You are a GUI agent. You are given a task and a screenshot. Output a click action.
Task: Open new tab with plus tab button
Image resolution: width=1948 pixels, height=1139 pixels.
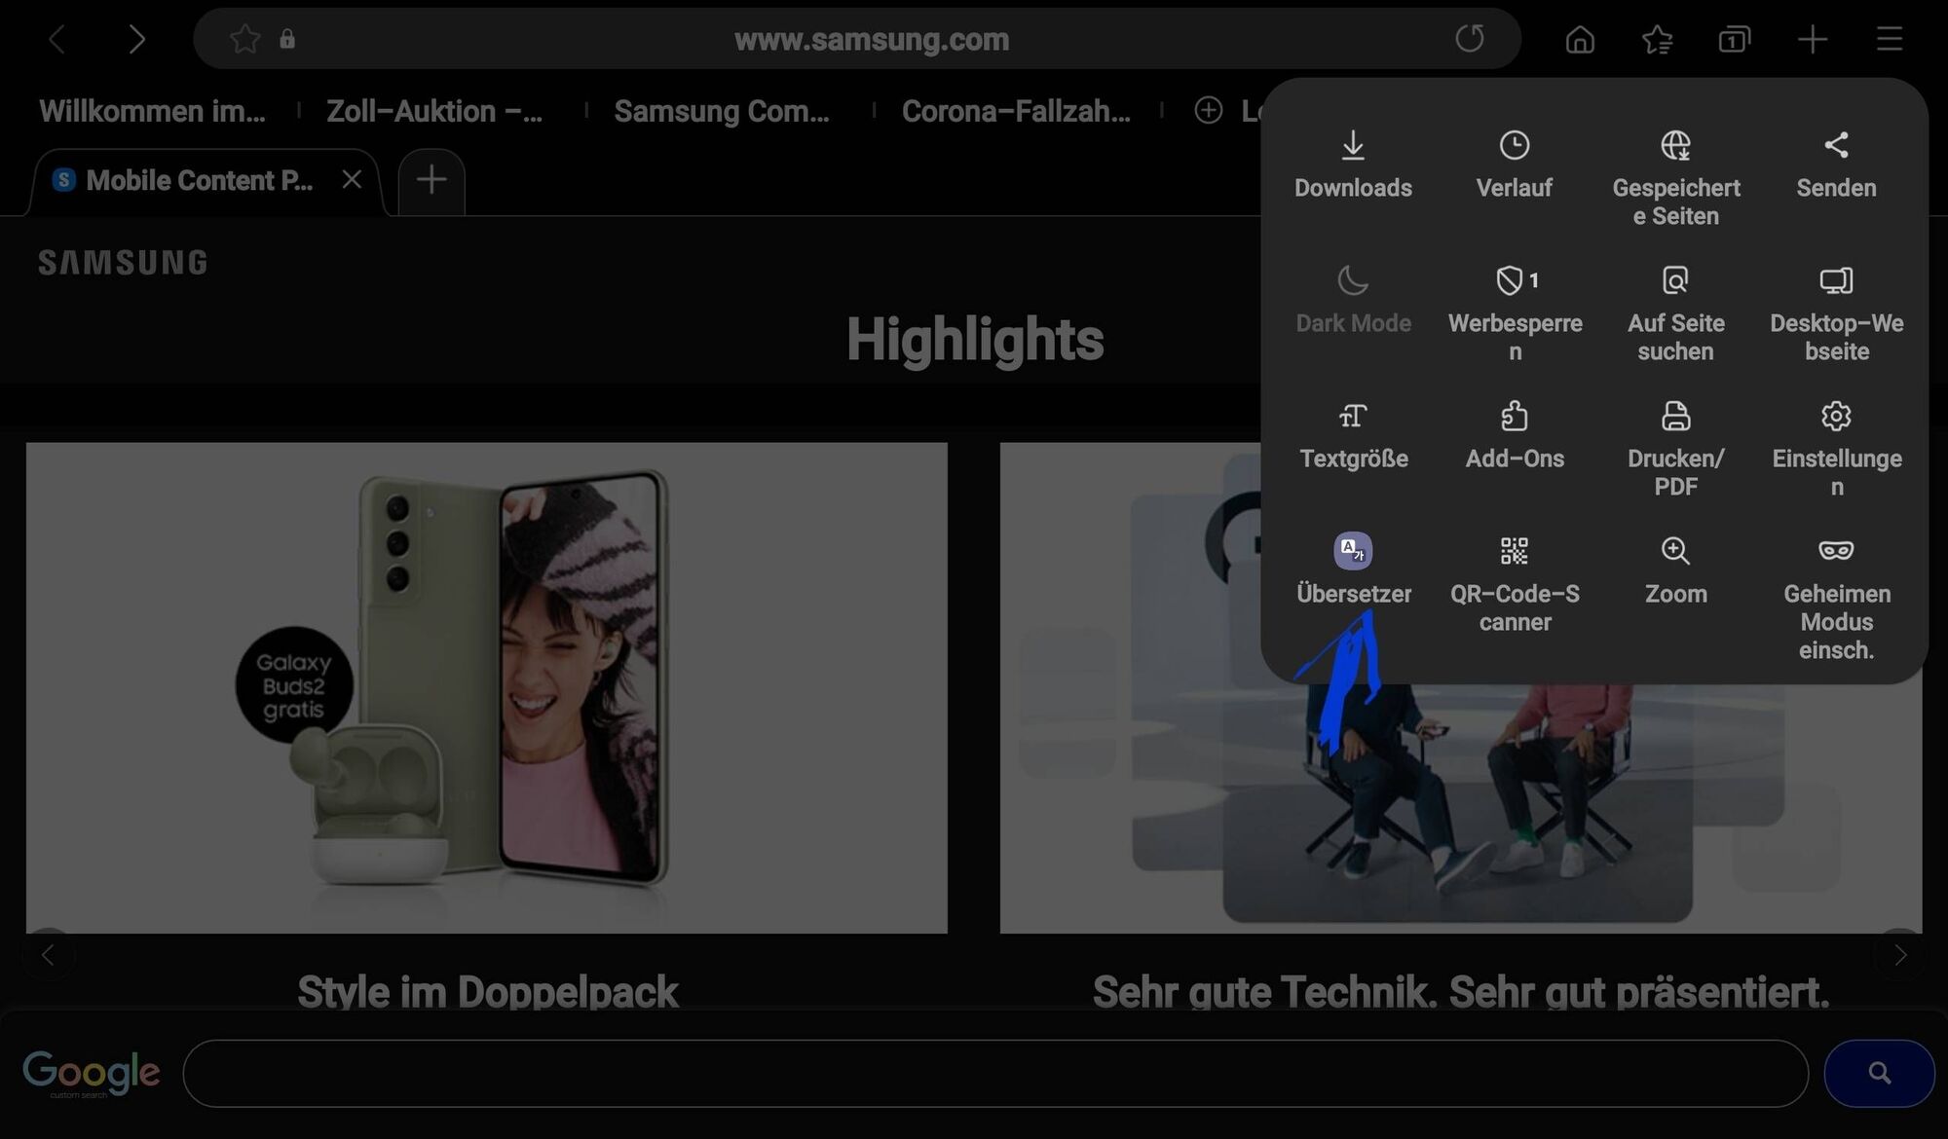click(431, 180)
